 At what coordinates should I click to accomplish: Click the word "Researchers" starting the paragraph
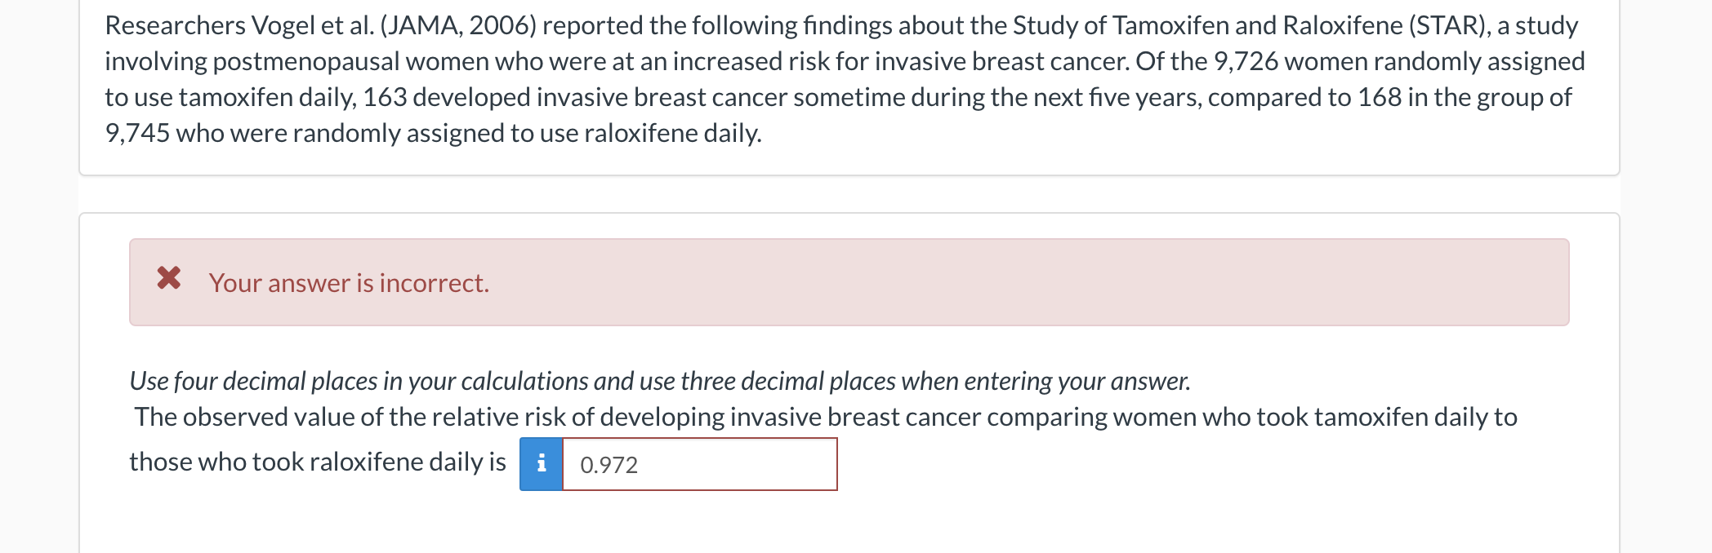click(175, 25)
